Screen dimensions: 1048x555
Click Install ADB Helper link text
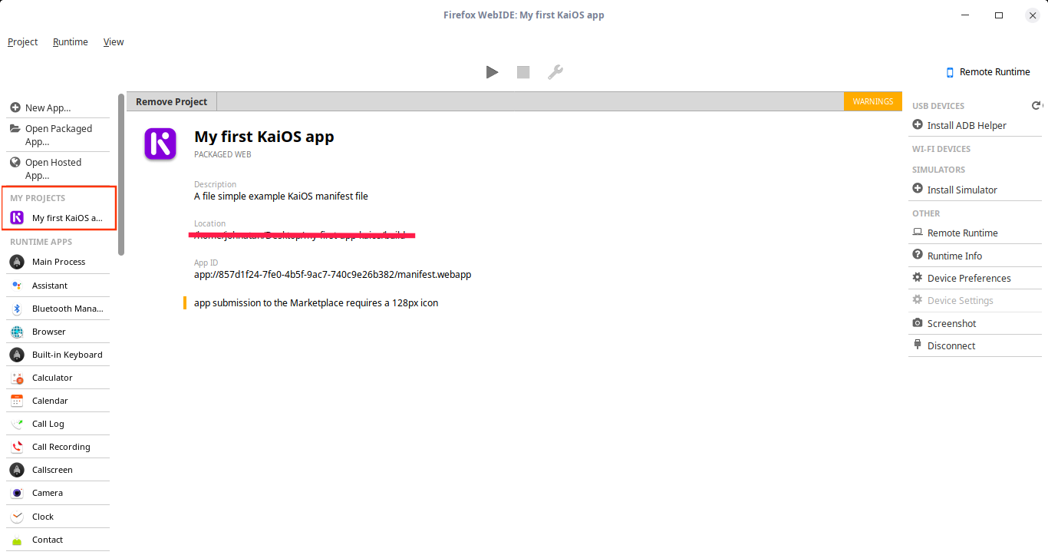click(x=967, y=125)
